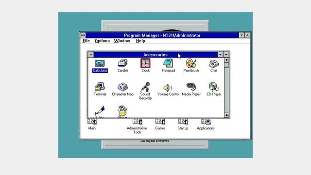Screen dimensions: 311x175
Task: Launch the Cardfile program icon
Action: tap(123, 63)
